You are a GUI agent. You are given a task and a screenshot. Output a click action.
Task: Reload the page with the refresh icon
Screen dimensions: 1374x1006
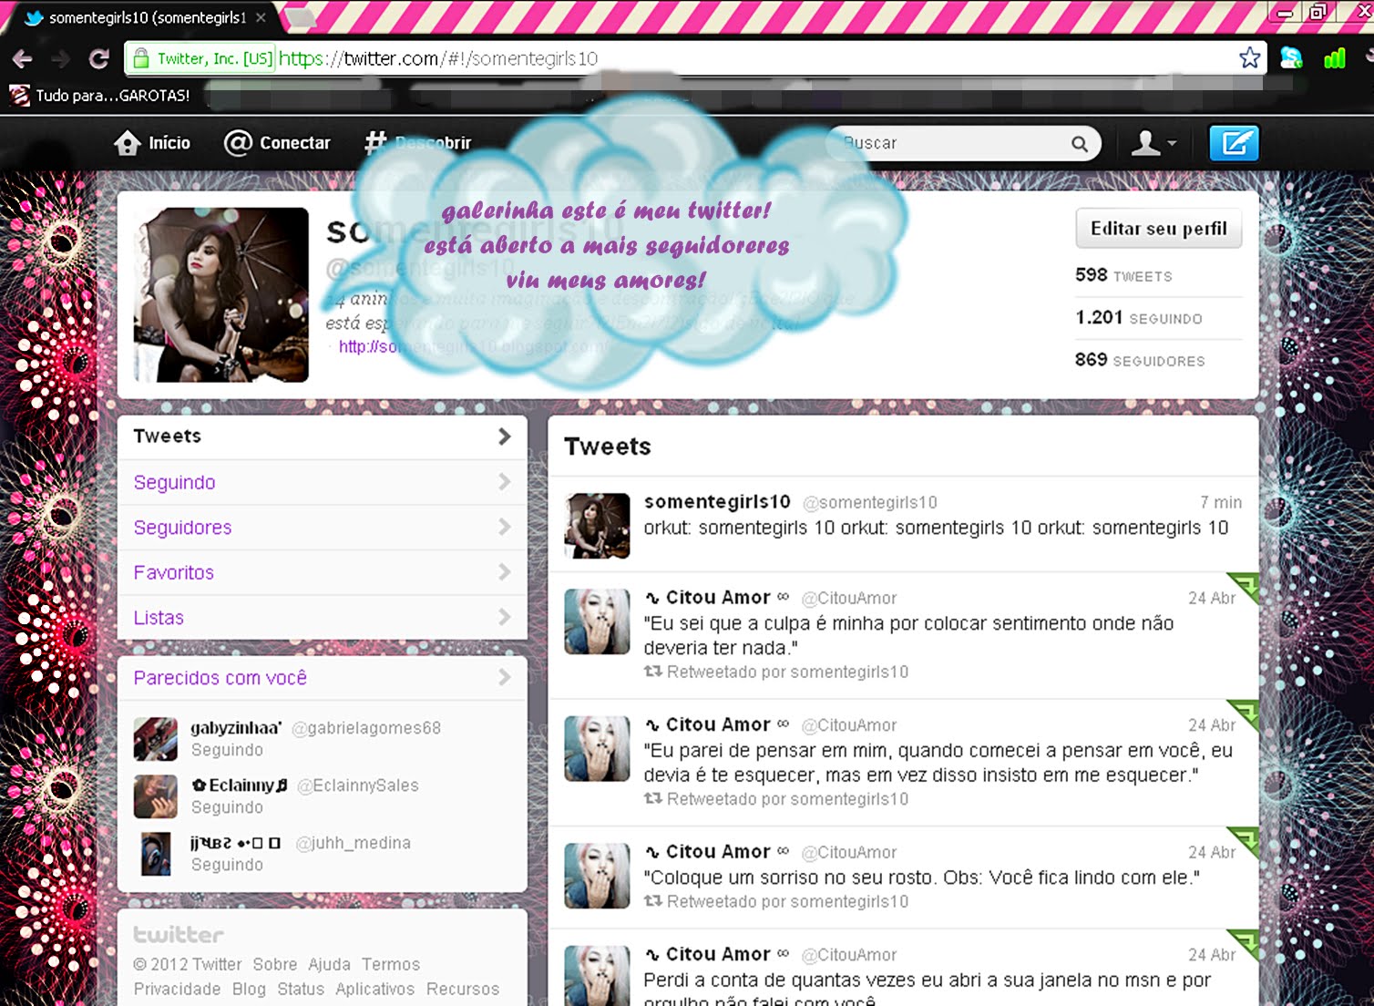98,59
